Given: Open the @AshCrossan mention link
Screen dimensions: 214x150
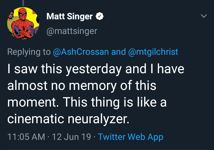Looking at the screenshot, I should point(81,52).
